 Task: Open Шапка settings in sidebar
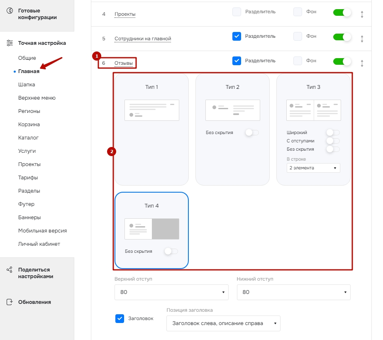pyautogui.click(x=27, y=85)
